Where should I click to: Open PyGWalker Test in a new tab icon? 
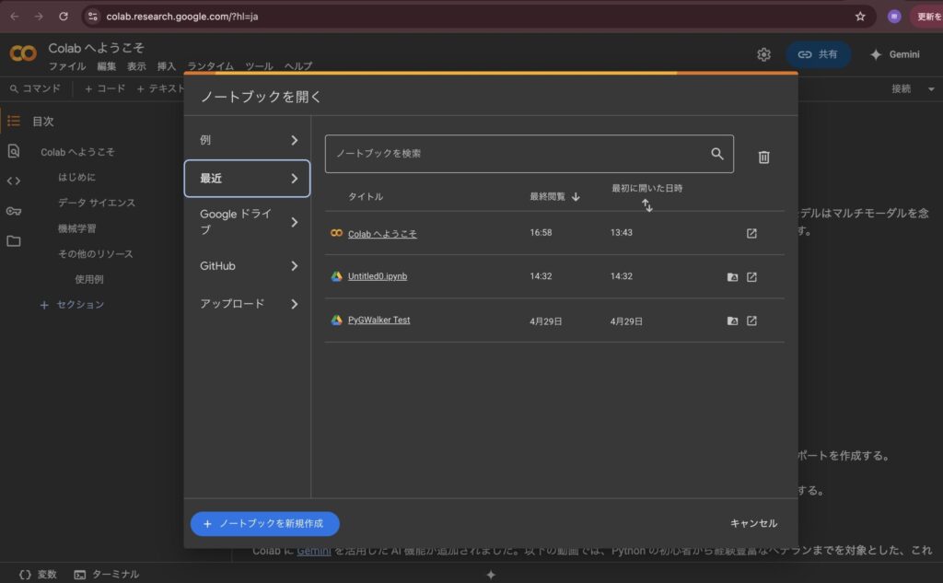pos(751,321)
